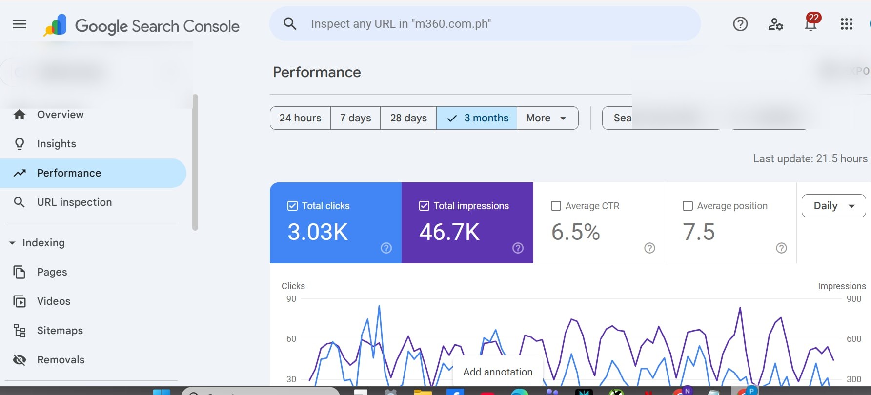Open the main hamburger menu
The height and width of the screenshot is (395, 871).
pyautogui.click(x=20, y=24)
